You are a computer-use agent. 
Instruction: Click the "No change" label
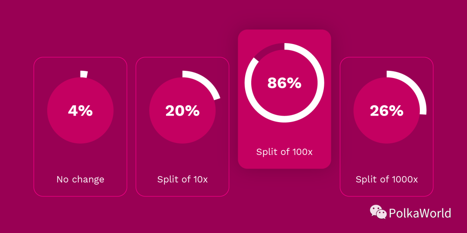point(80,179)
